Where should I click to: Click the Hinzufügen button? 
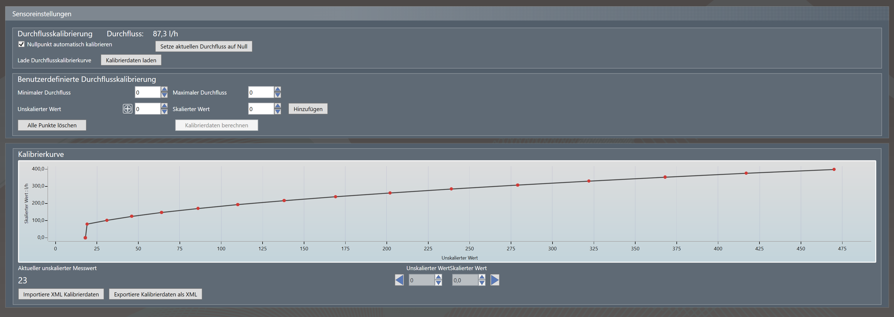point(308,109)
